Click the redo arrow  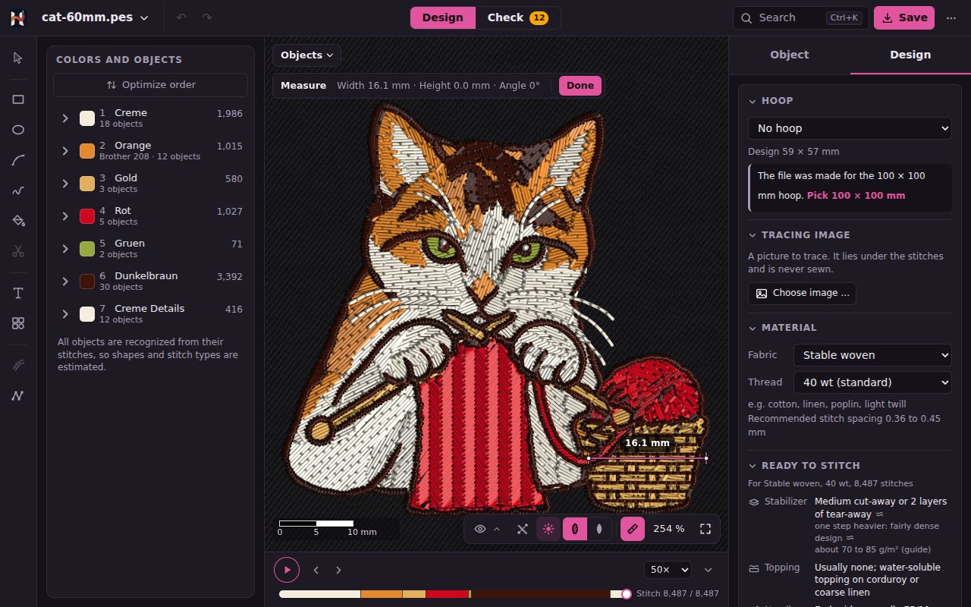point(207,17)
